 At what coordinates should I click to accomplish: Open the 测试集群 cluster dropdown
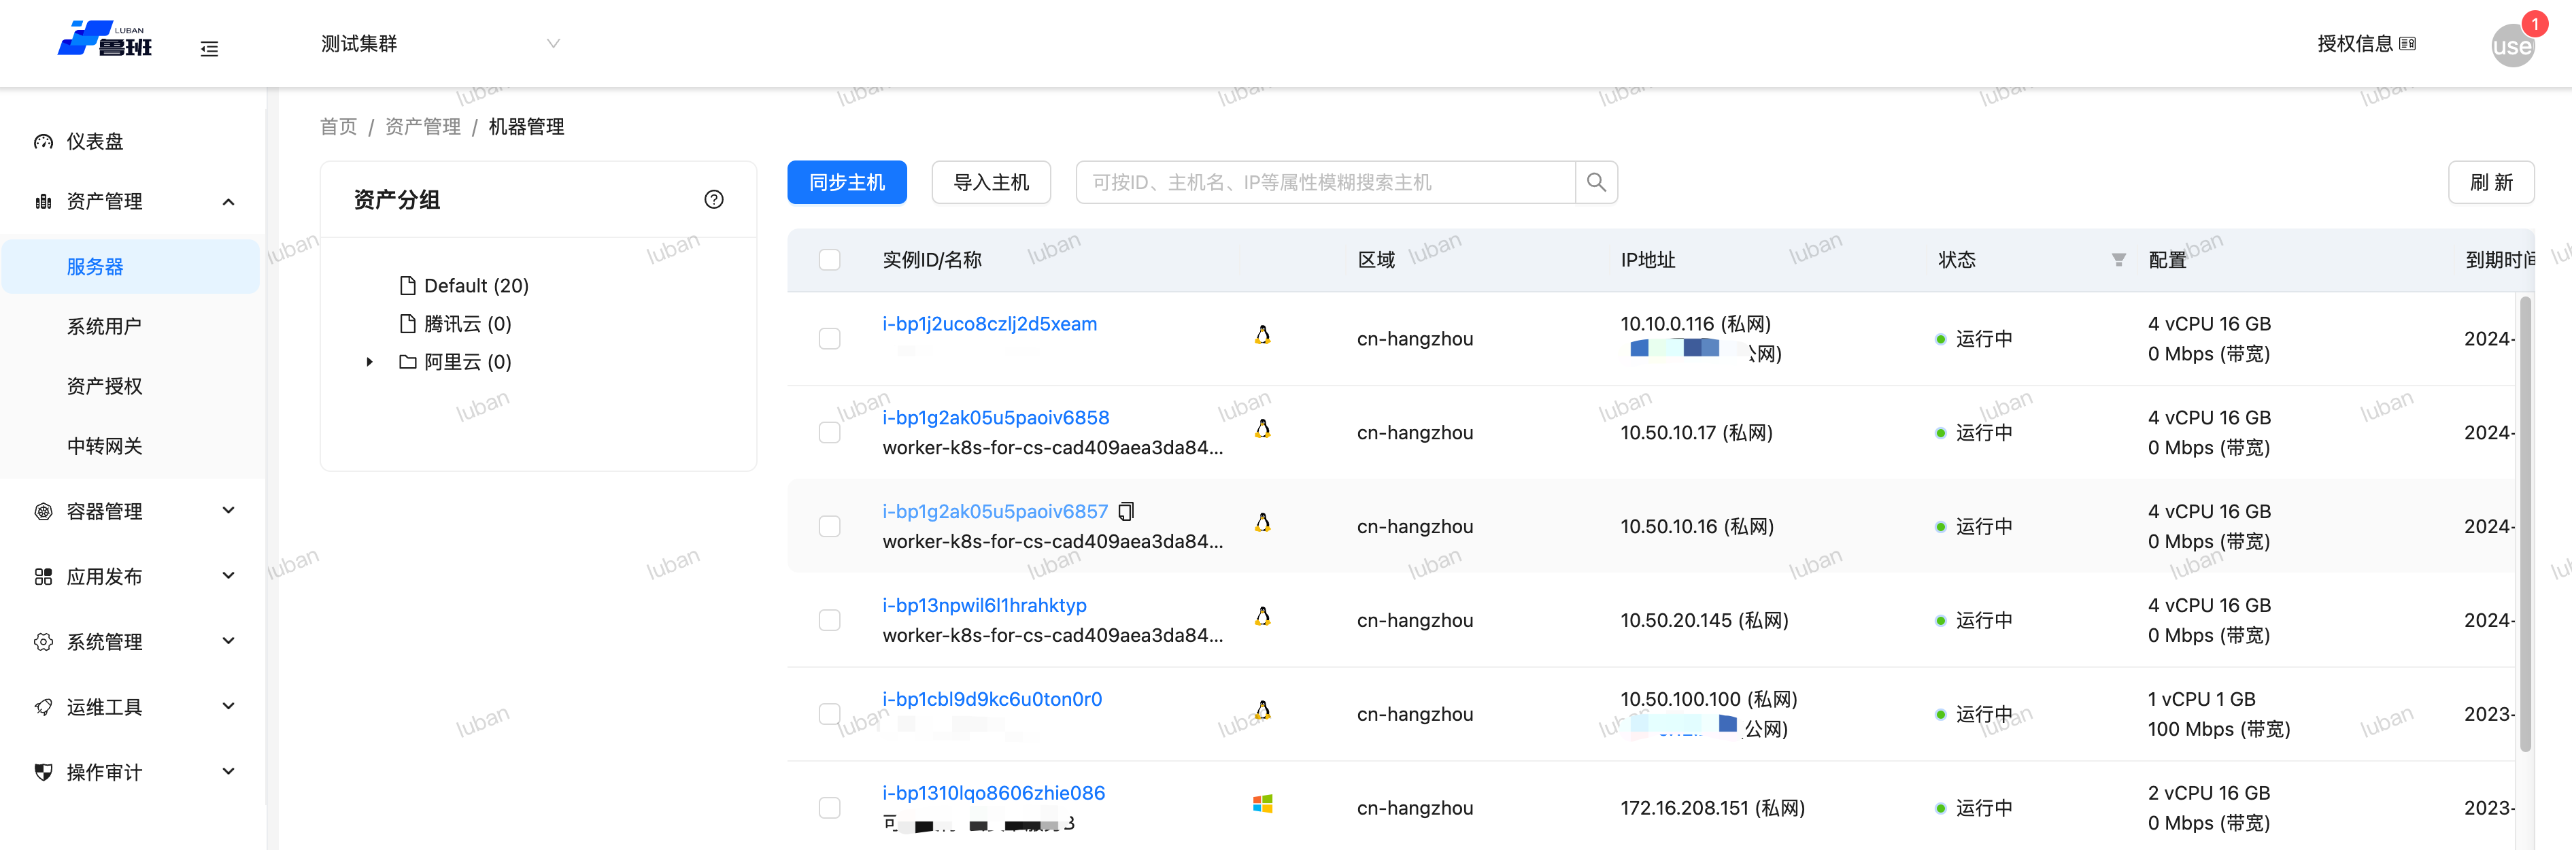click(x=439, y=44)
